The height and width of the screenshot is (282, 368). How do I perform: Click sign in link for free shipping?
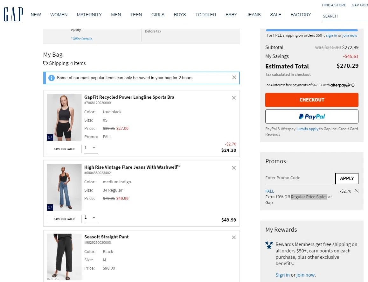click(x=331, y=35)
